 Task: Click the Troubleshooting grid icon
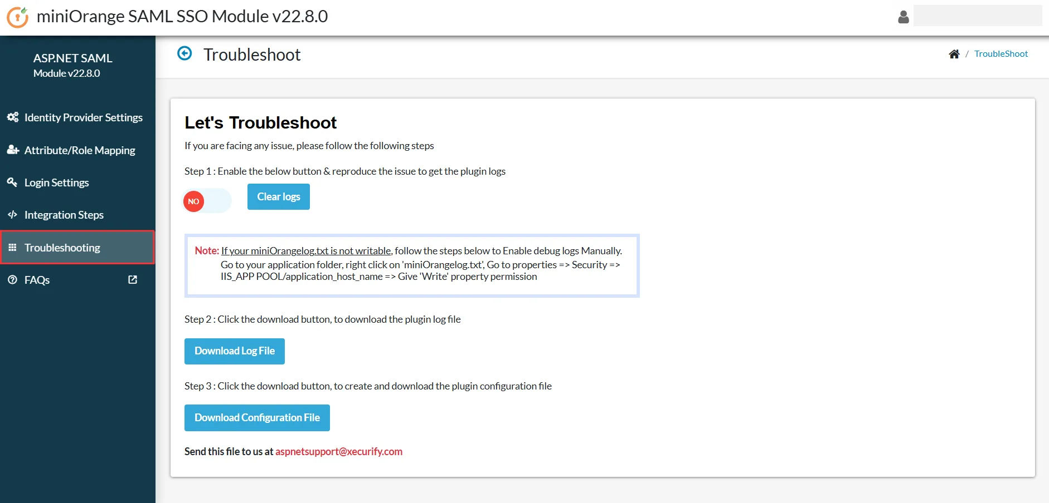click(x=12, y=248)
